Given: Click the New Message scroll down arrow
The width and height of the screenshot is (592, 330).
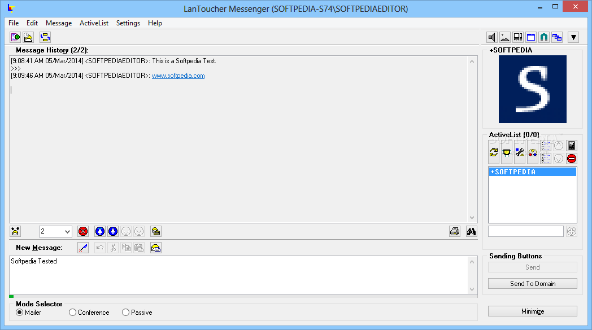Looking at the screenshot, I should 472,289.
